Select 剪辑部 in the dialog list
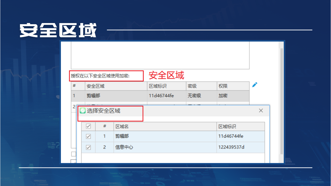The image size is (331, 186). click(122, 136)
